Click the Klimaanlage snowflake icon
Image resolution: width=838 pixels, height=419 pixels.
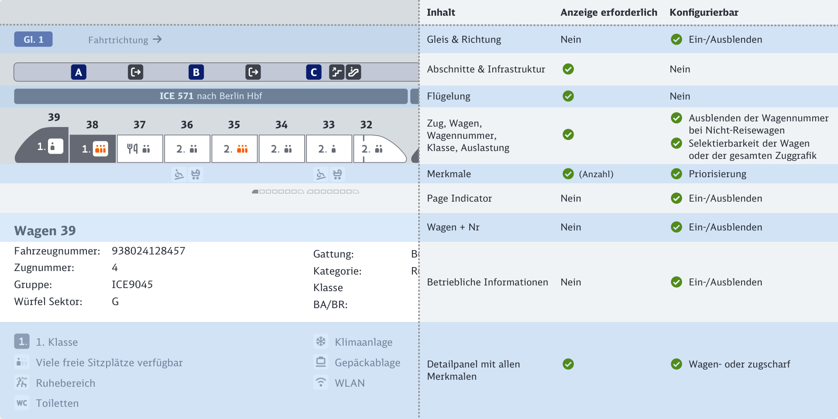321,341
